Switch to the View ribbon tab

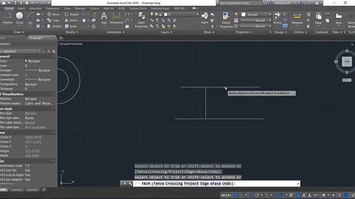67,8
